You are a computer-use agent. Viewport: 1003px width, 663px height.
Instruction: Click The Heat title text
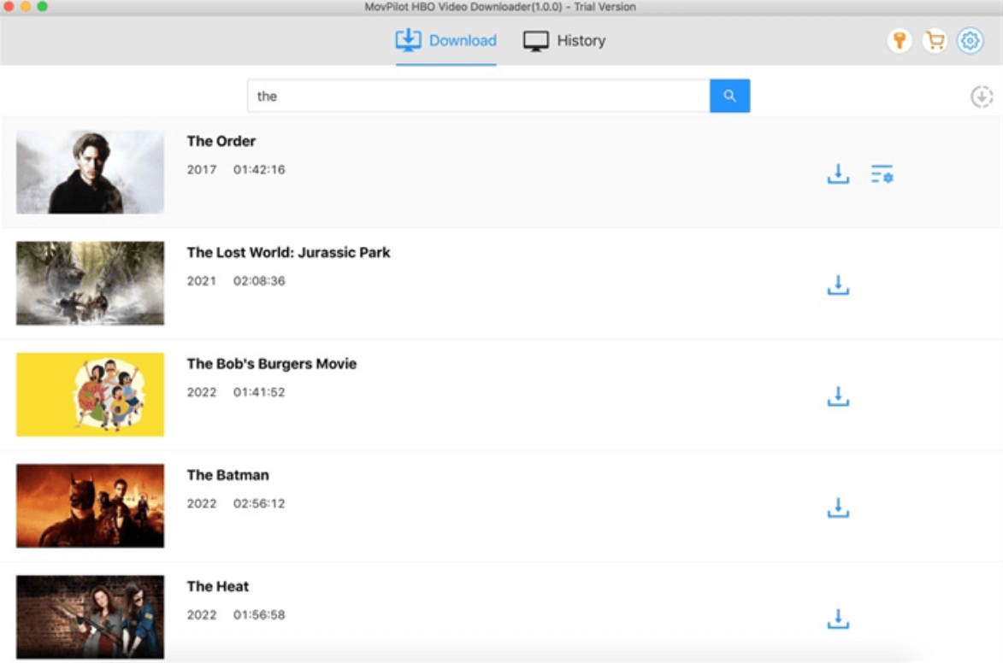(x=218, y=586)
